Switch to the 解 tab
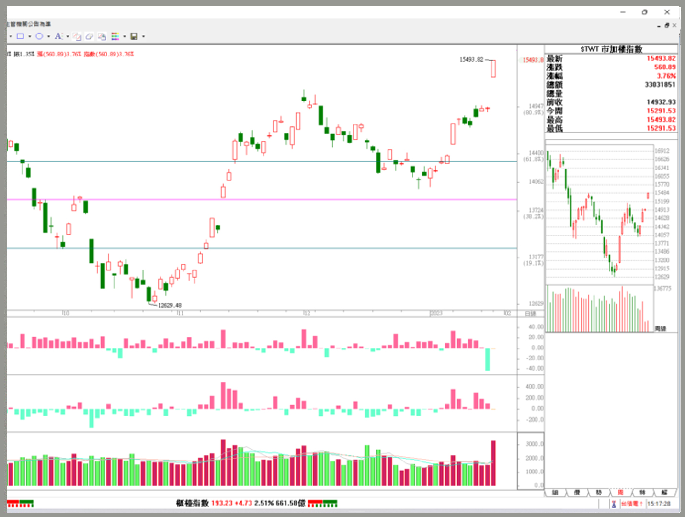The width and height of the screenshot is (685, 517). tap(664, 493)
